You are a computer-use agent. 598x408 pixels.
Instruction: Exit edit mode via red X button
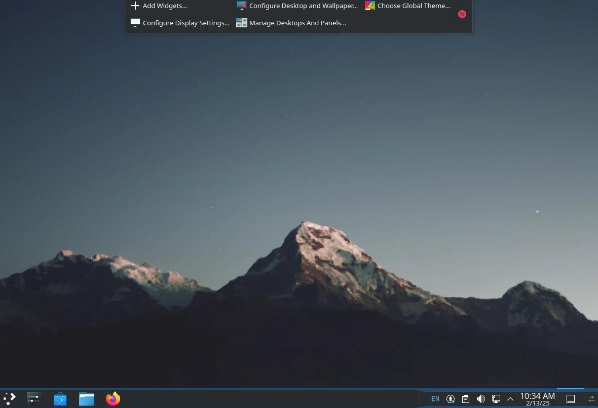(462, 14)
